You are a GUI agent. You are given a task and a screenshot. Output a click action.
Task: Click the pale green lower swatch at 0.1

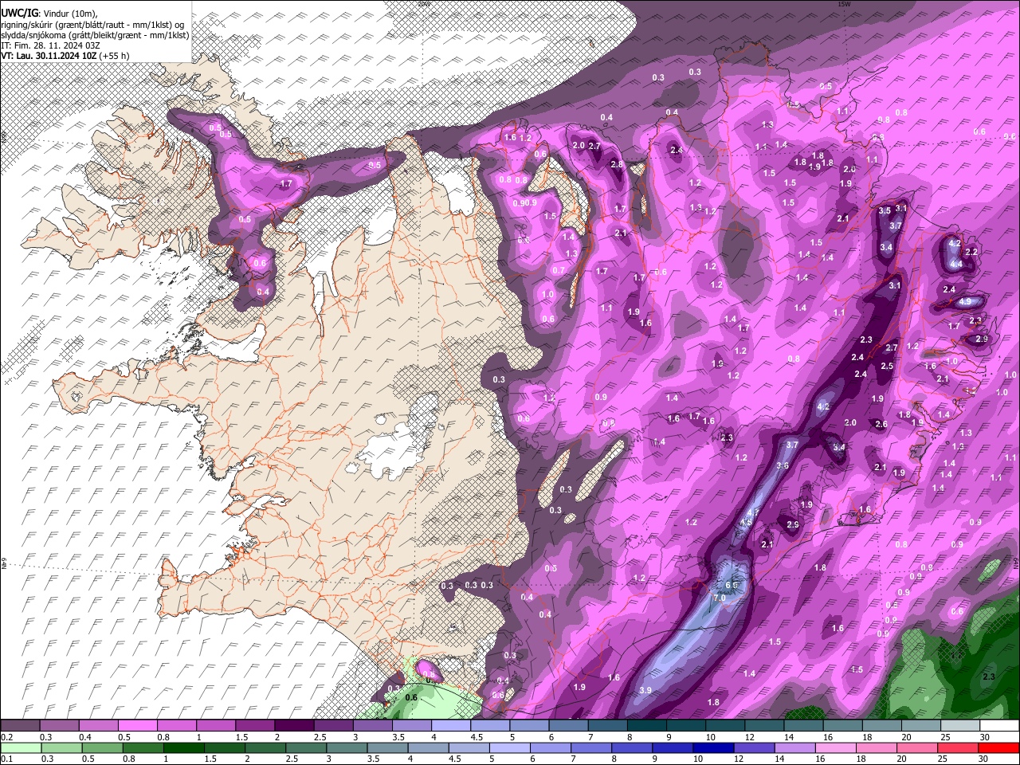(x=21, y=748)
